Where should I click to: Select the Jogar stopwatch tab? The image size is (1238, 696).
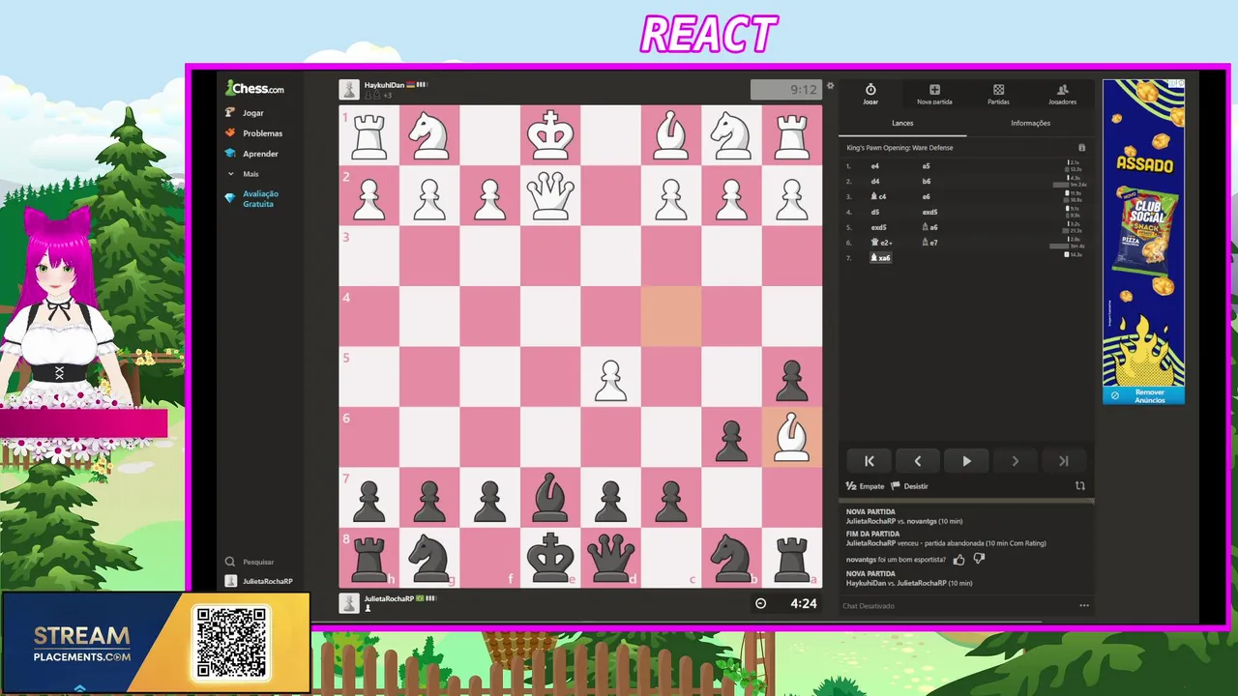coord(870,94)
